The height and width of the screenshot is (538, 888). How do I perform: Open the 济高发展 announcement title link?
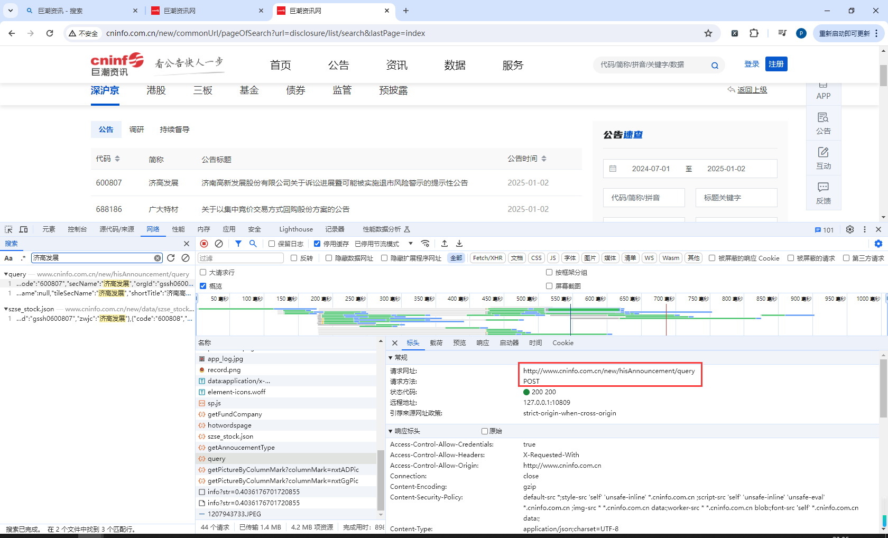coord(335,183)
